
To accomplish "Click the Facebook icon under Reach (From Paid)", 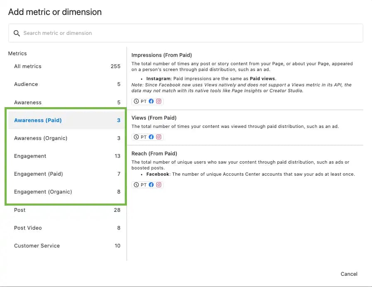I will coord(151,184).
